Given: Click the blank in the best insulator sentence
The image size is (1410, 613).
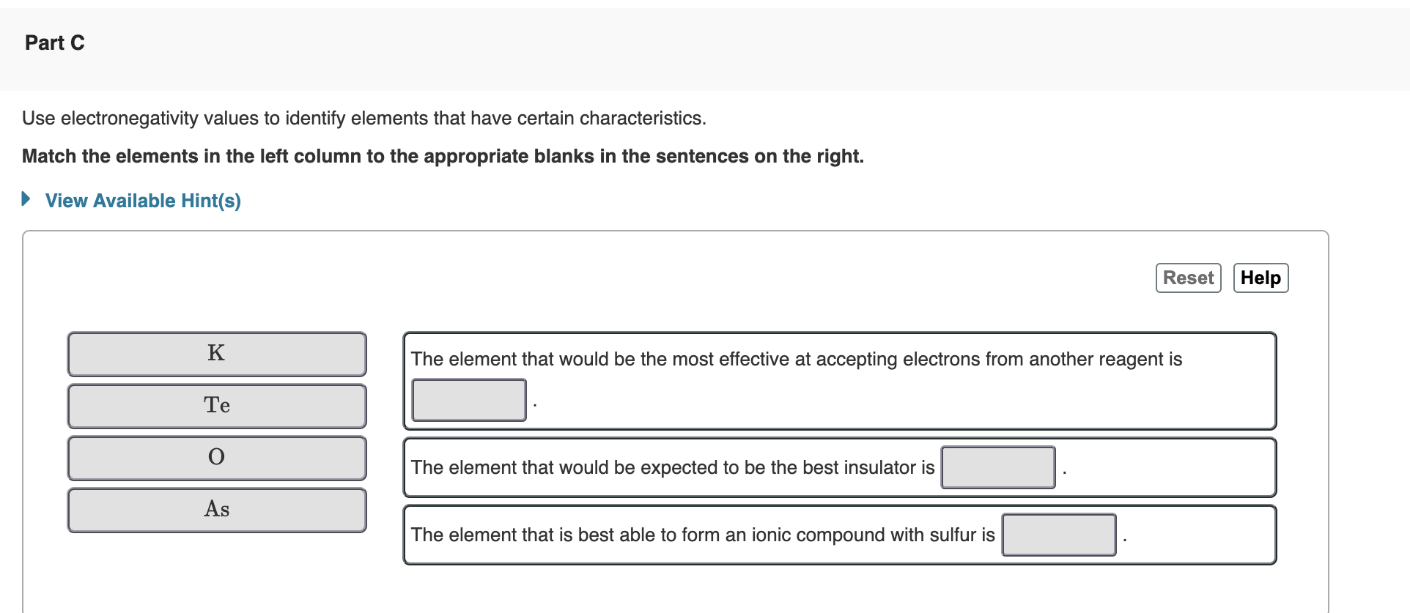Looking at the screenshot, I should 997,467.
